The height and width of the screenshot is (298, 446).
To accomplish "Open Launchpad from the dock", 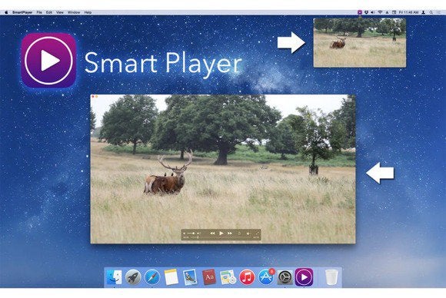I will coord(133,277).
